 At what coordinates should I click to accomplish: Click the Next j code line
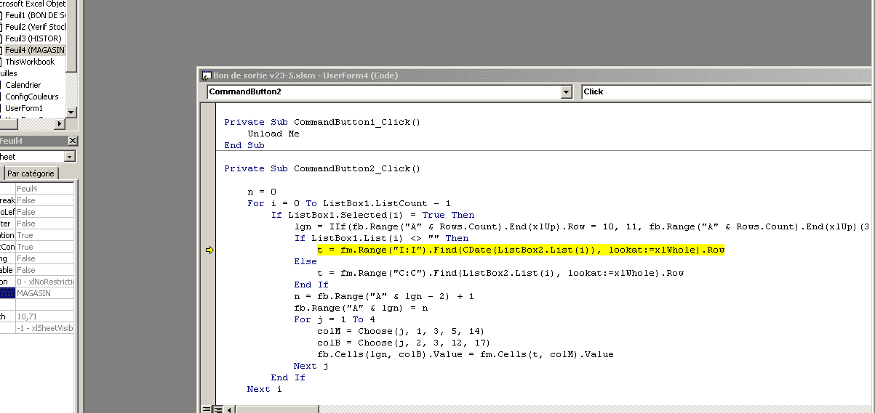click(311, 366)
